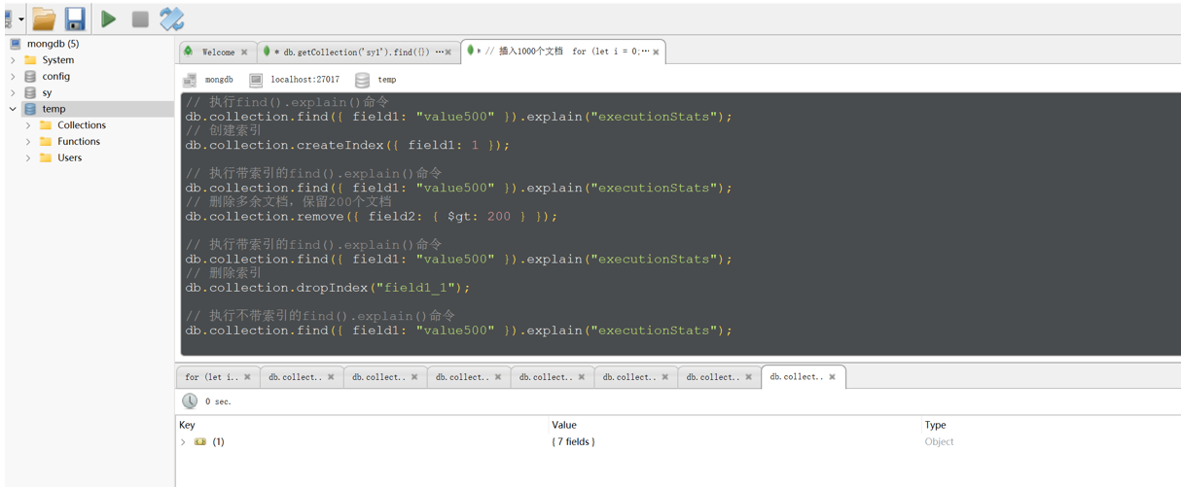This screenshot has width=1181, height=487.
Task: Click the temp database icon in connection bar
Action: click(x=362, y=80)
